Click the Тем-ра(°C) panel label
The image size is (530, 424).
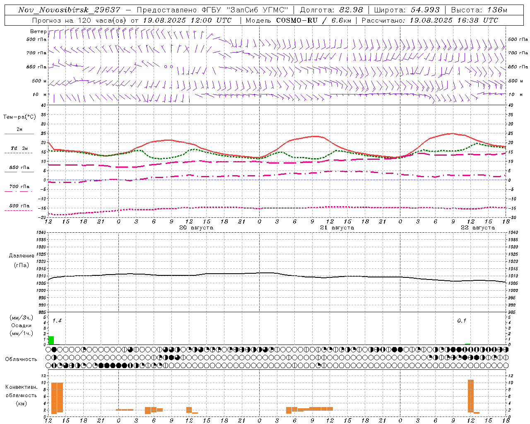[19, 117]
